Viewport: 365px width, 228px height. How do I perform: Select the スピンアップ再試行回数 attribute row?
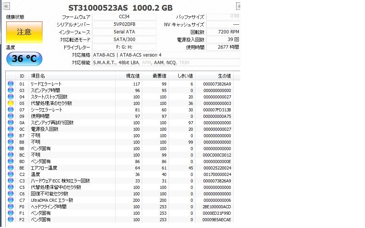pyautogui.click(x=120, y=123)
